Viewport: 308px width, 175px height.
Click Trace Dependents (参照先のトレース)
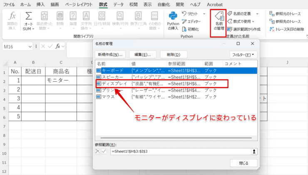click(285, 21)
